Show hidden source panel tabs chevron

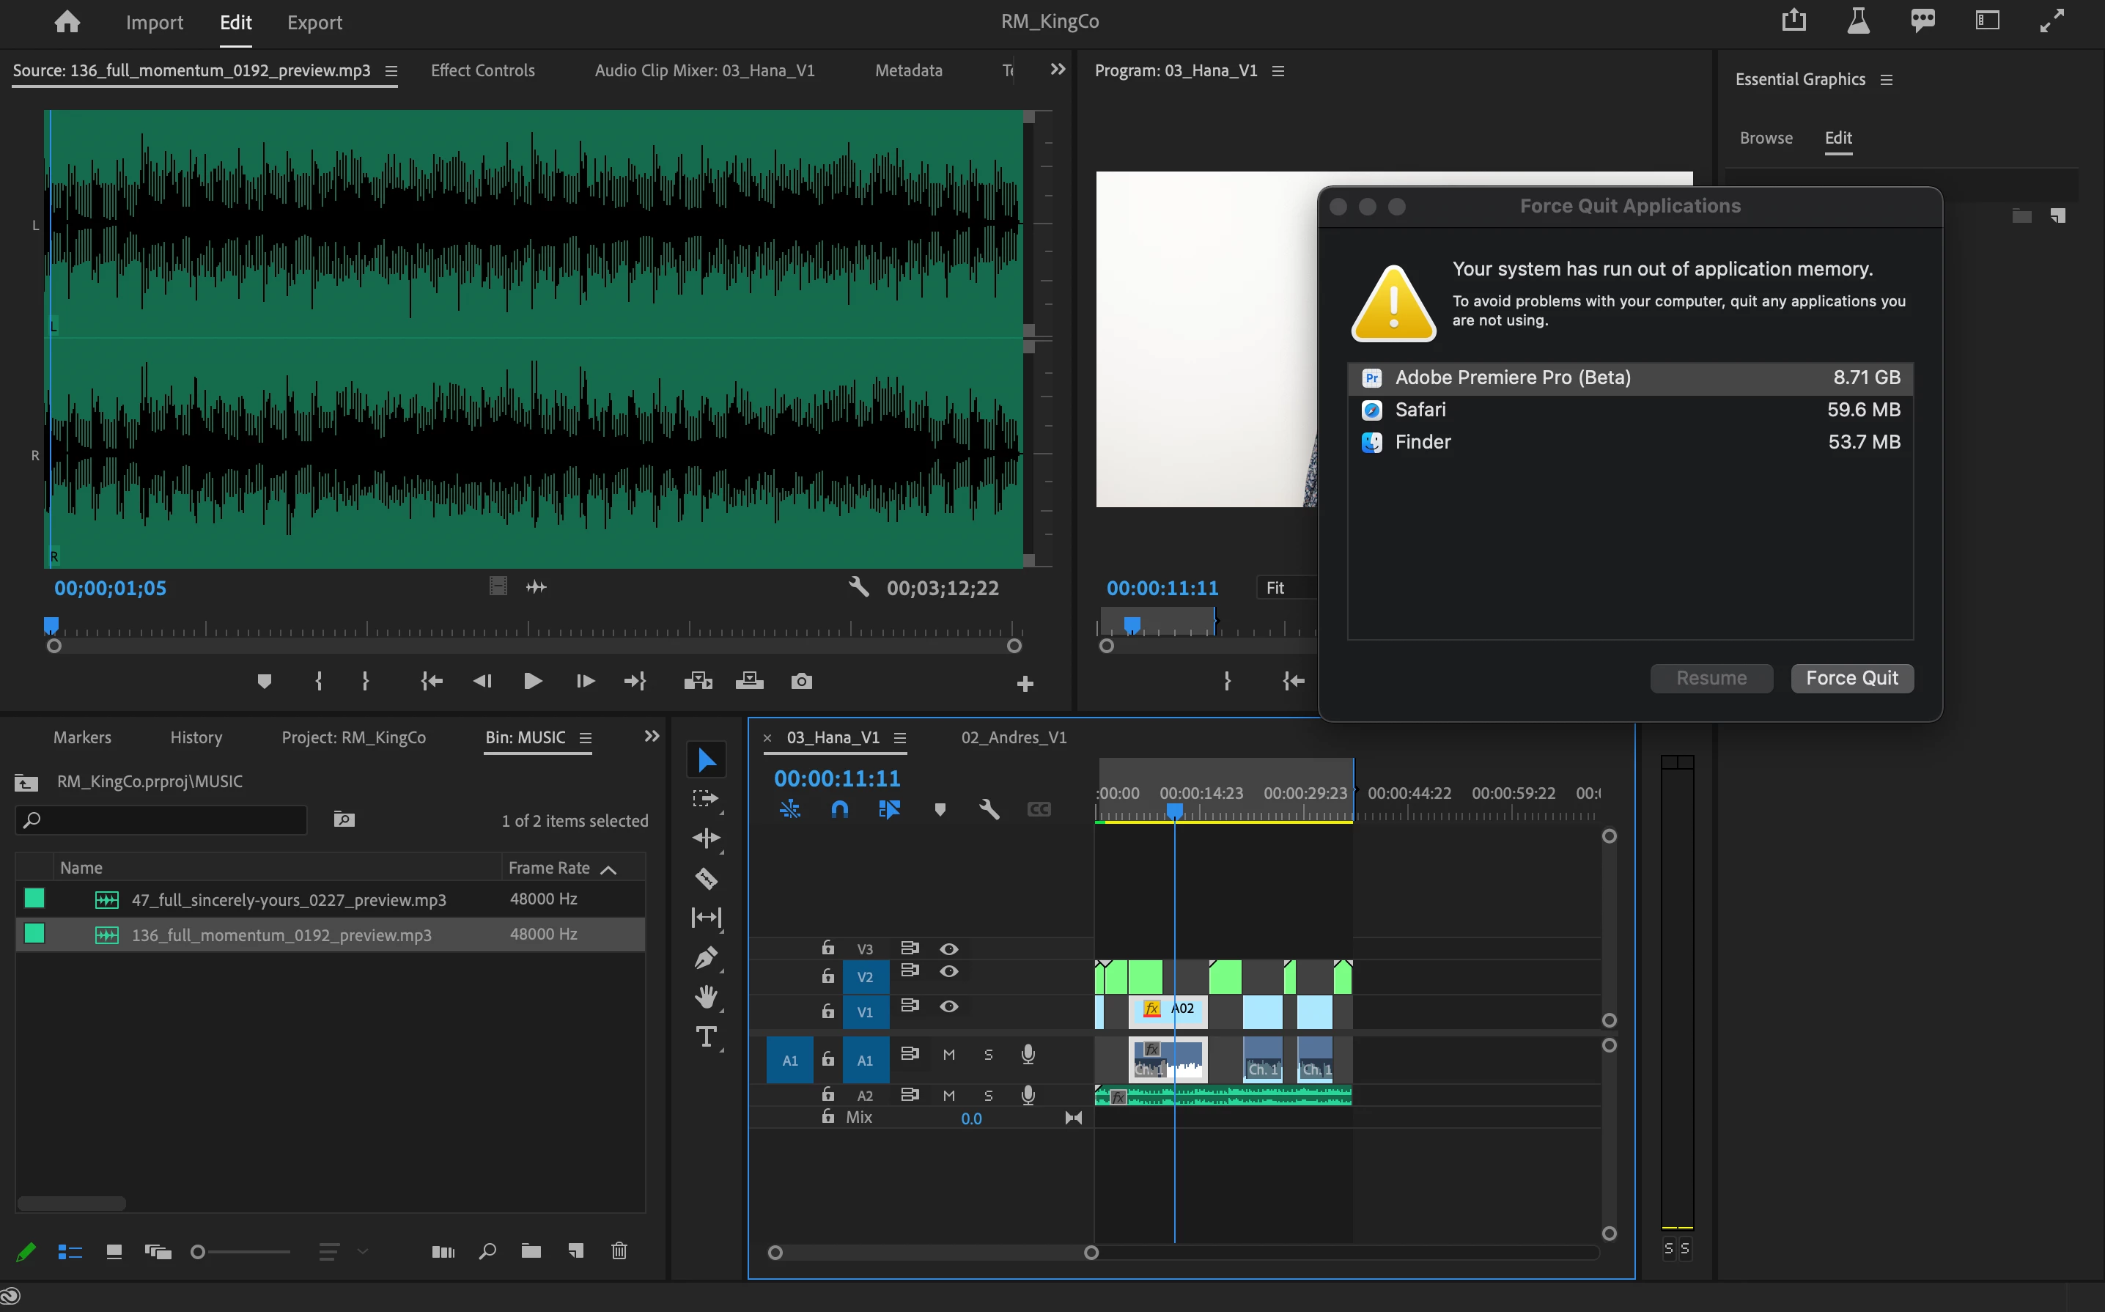(1057, 70)
